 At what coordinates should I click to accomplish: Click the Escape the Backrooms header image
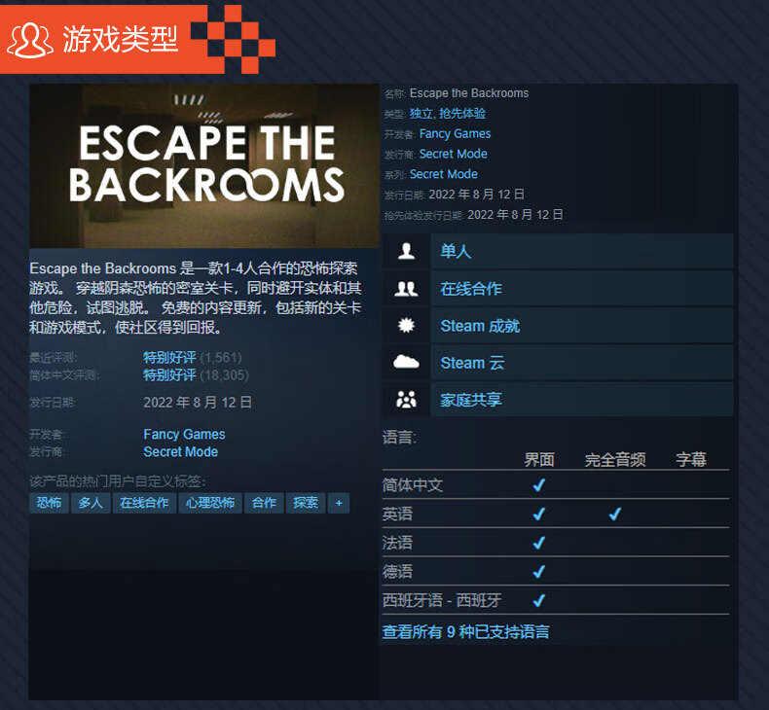tap(204, 166)
